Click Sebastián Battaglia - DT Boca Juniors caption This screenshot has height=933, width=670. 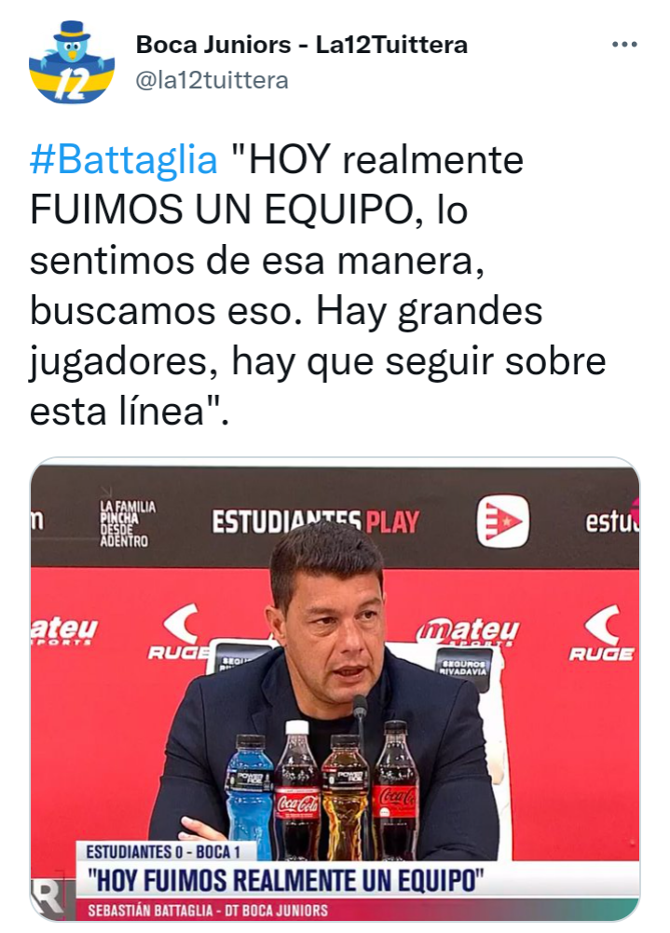[x=208, y=911]
